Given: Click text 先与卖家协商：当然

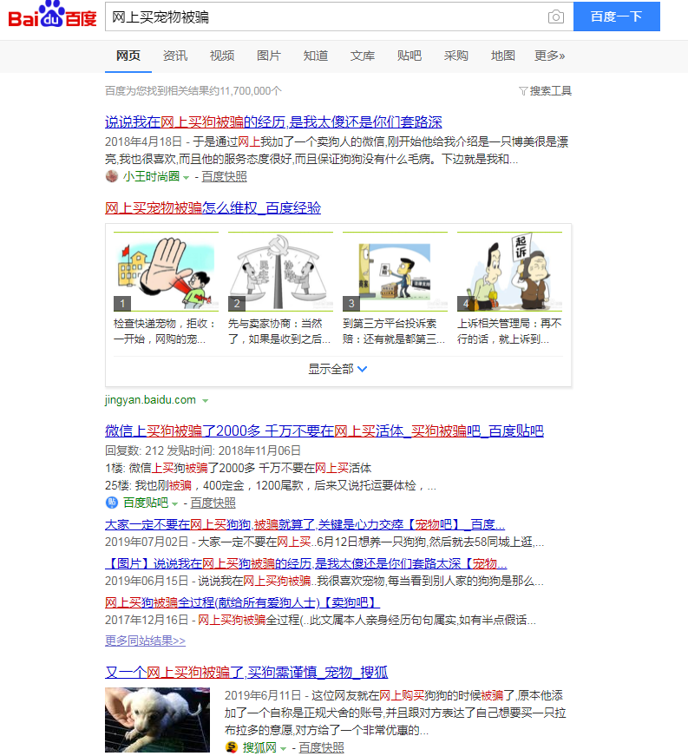Looking at the screenshot, I should click(279, 332).
